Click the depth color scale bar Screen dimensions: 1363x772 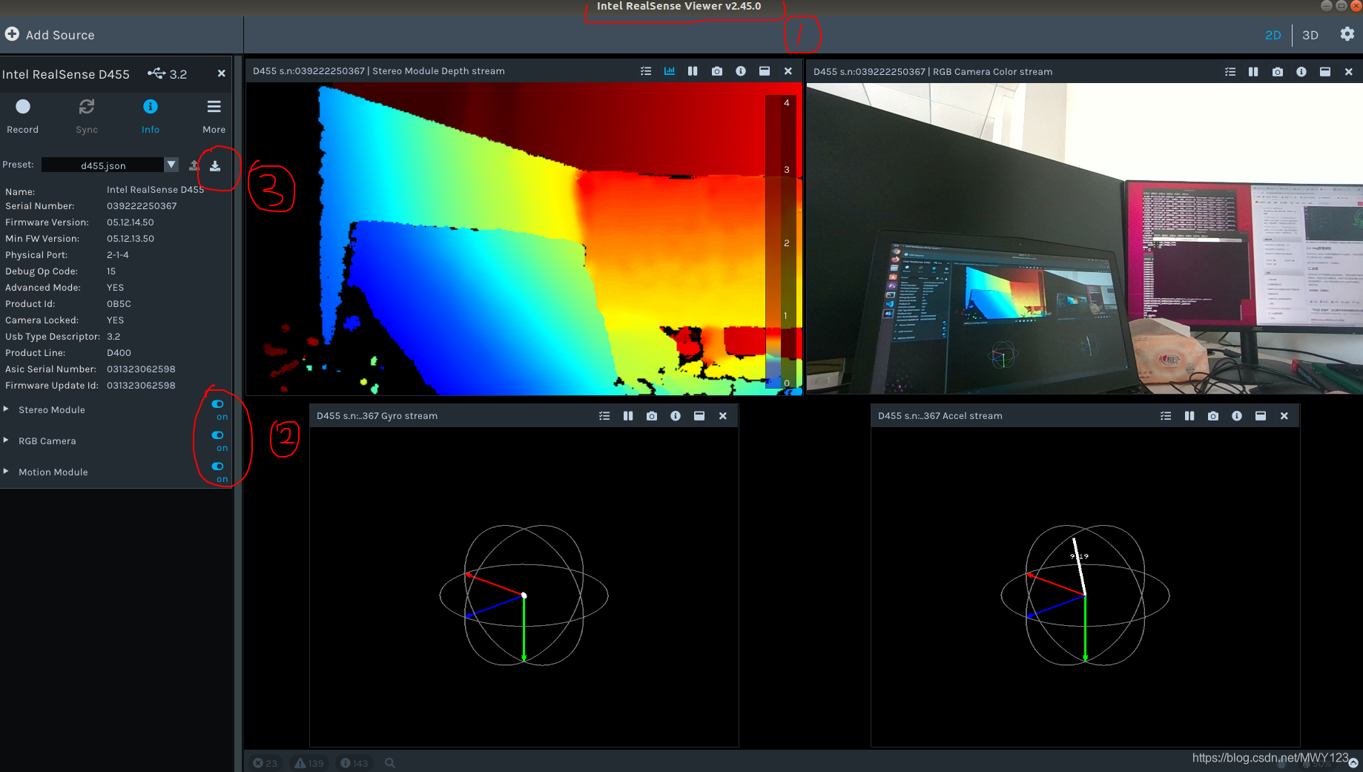pyautogui.click(x=782, y=242)
